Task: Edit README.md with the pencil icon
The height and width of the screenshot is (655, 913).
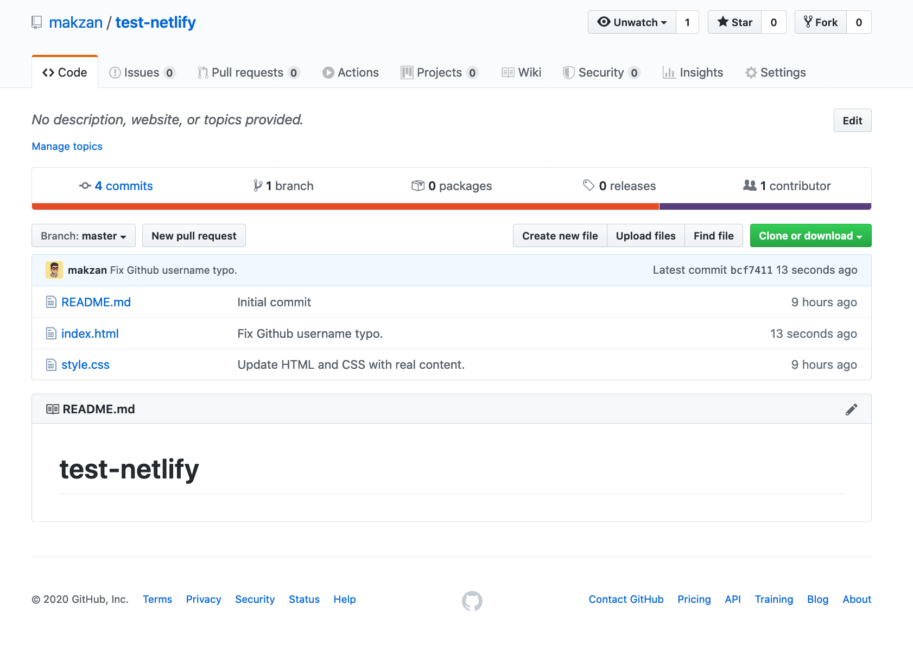Action: point(851,410)
